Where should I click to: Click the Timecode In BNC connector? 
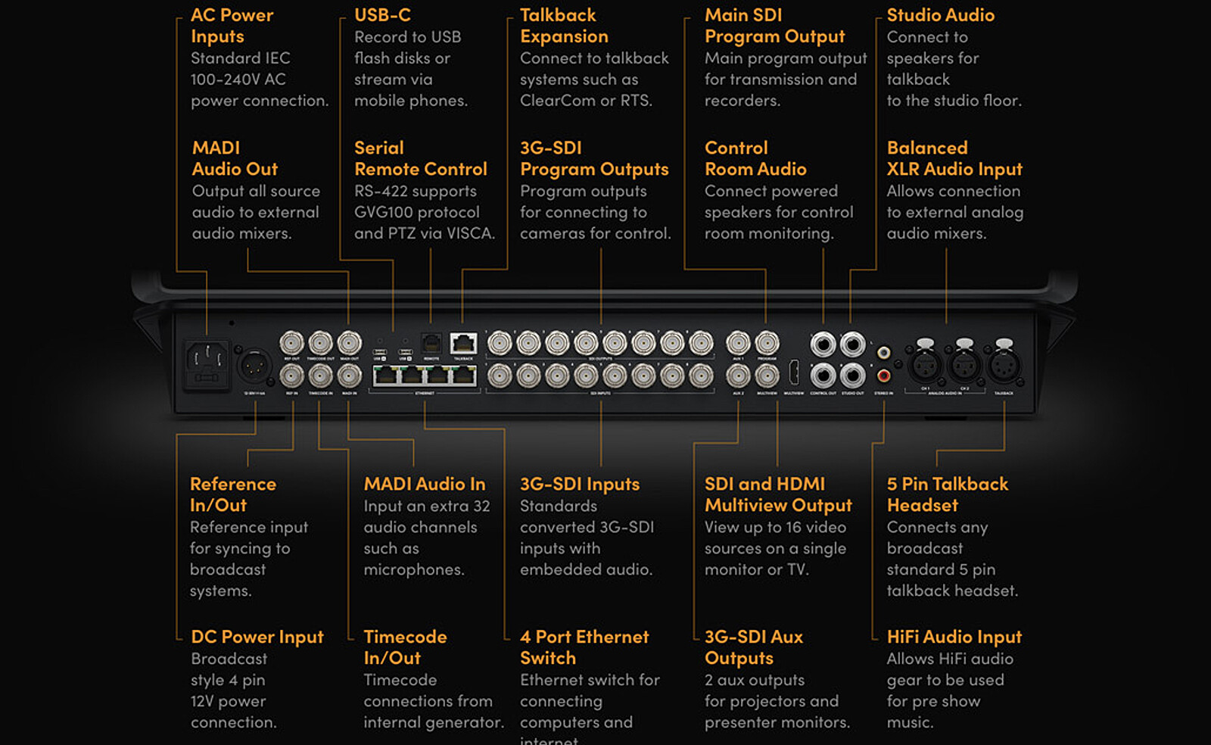(320, 376)
